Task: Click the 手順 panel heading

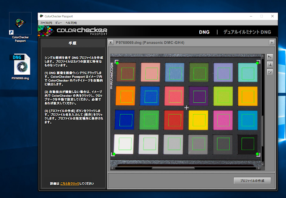Action: pos(72,43)
